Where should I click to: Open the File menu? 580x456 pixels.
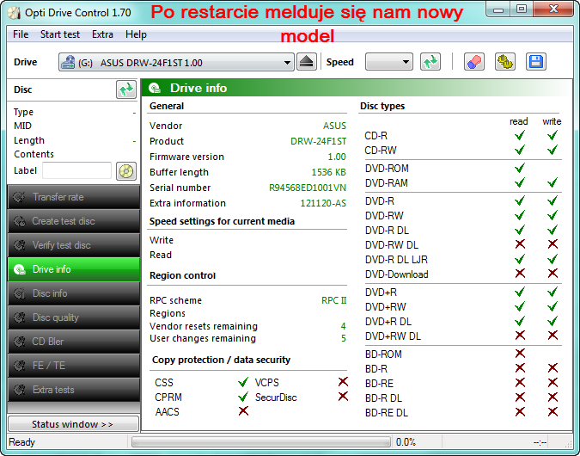click(21, 34)
